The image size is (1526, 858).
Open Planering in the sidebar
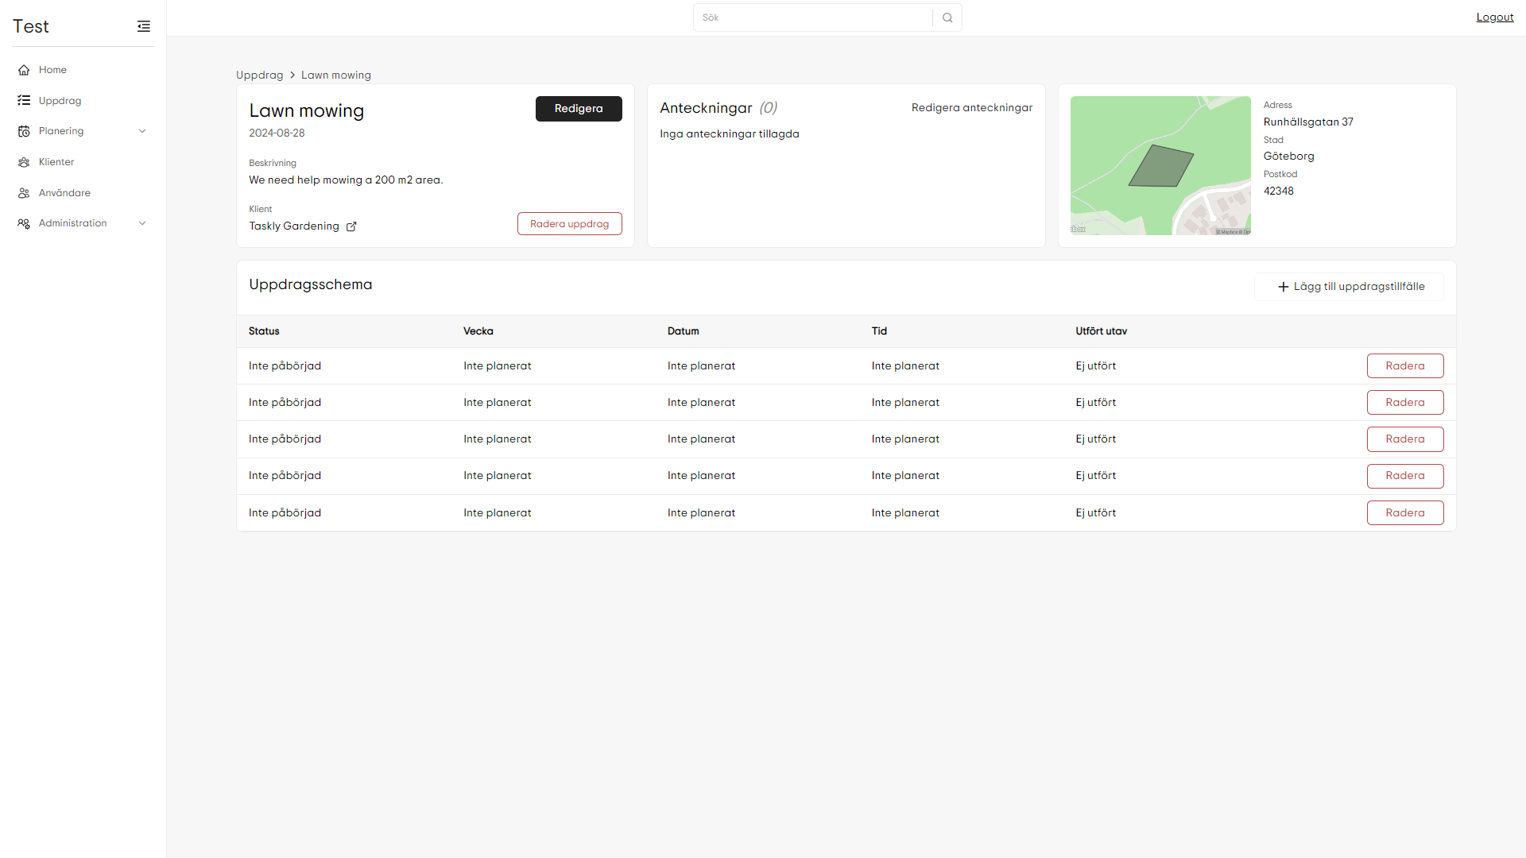coord(83,131)
